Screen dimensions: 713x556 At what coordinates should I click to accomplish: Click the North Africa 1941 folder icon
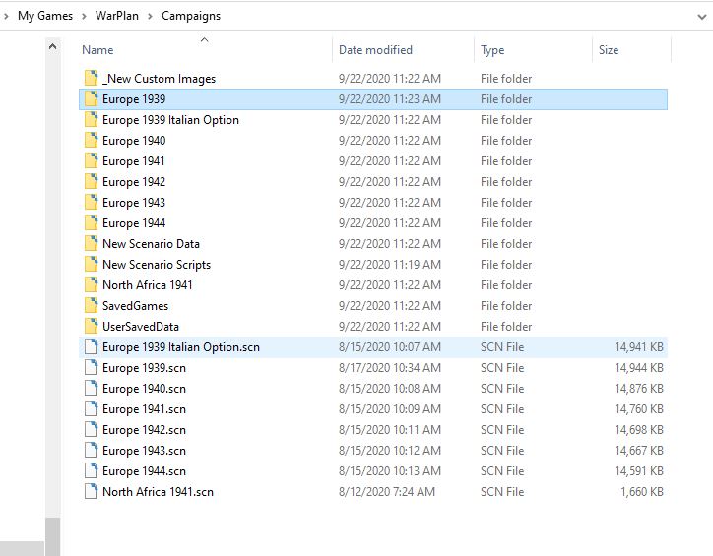pyautogui.click(x=91, y=284)
